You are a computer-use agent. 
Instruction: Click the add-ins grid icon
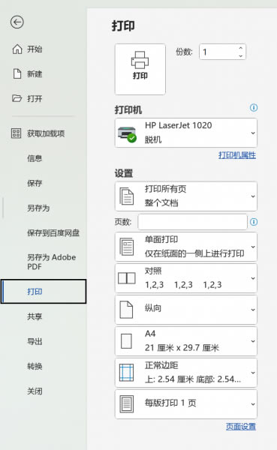coord(16,133)
